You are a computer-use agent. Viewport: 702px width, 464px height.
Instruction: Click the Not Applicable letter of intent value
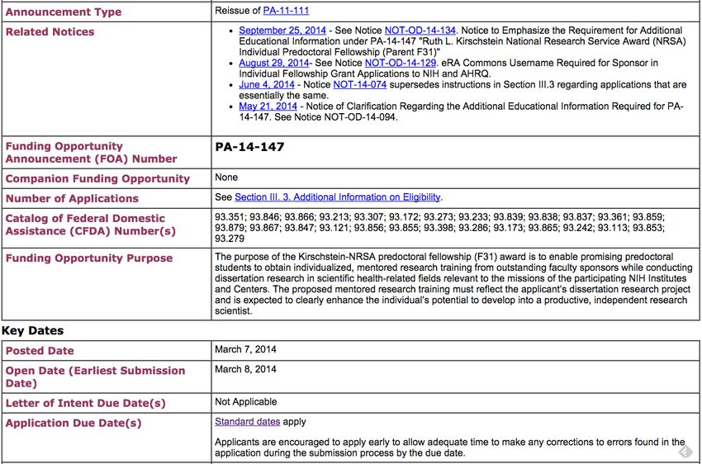(x=246, y=402)
